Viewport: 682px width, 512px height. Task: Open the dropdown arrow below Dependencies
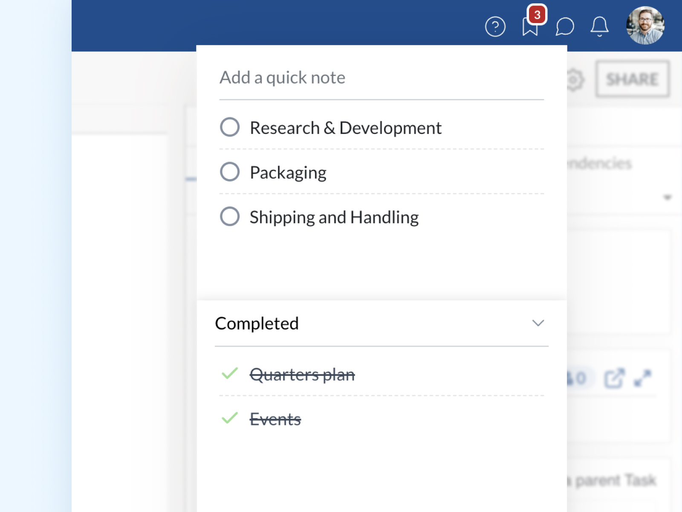pos(667,198)
